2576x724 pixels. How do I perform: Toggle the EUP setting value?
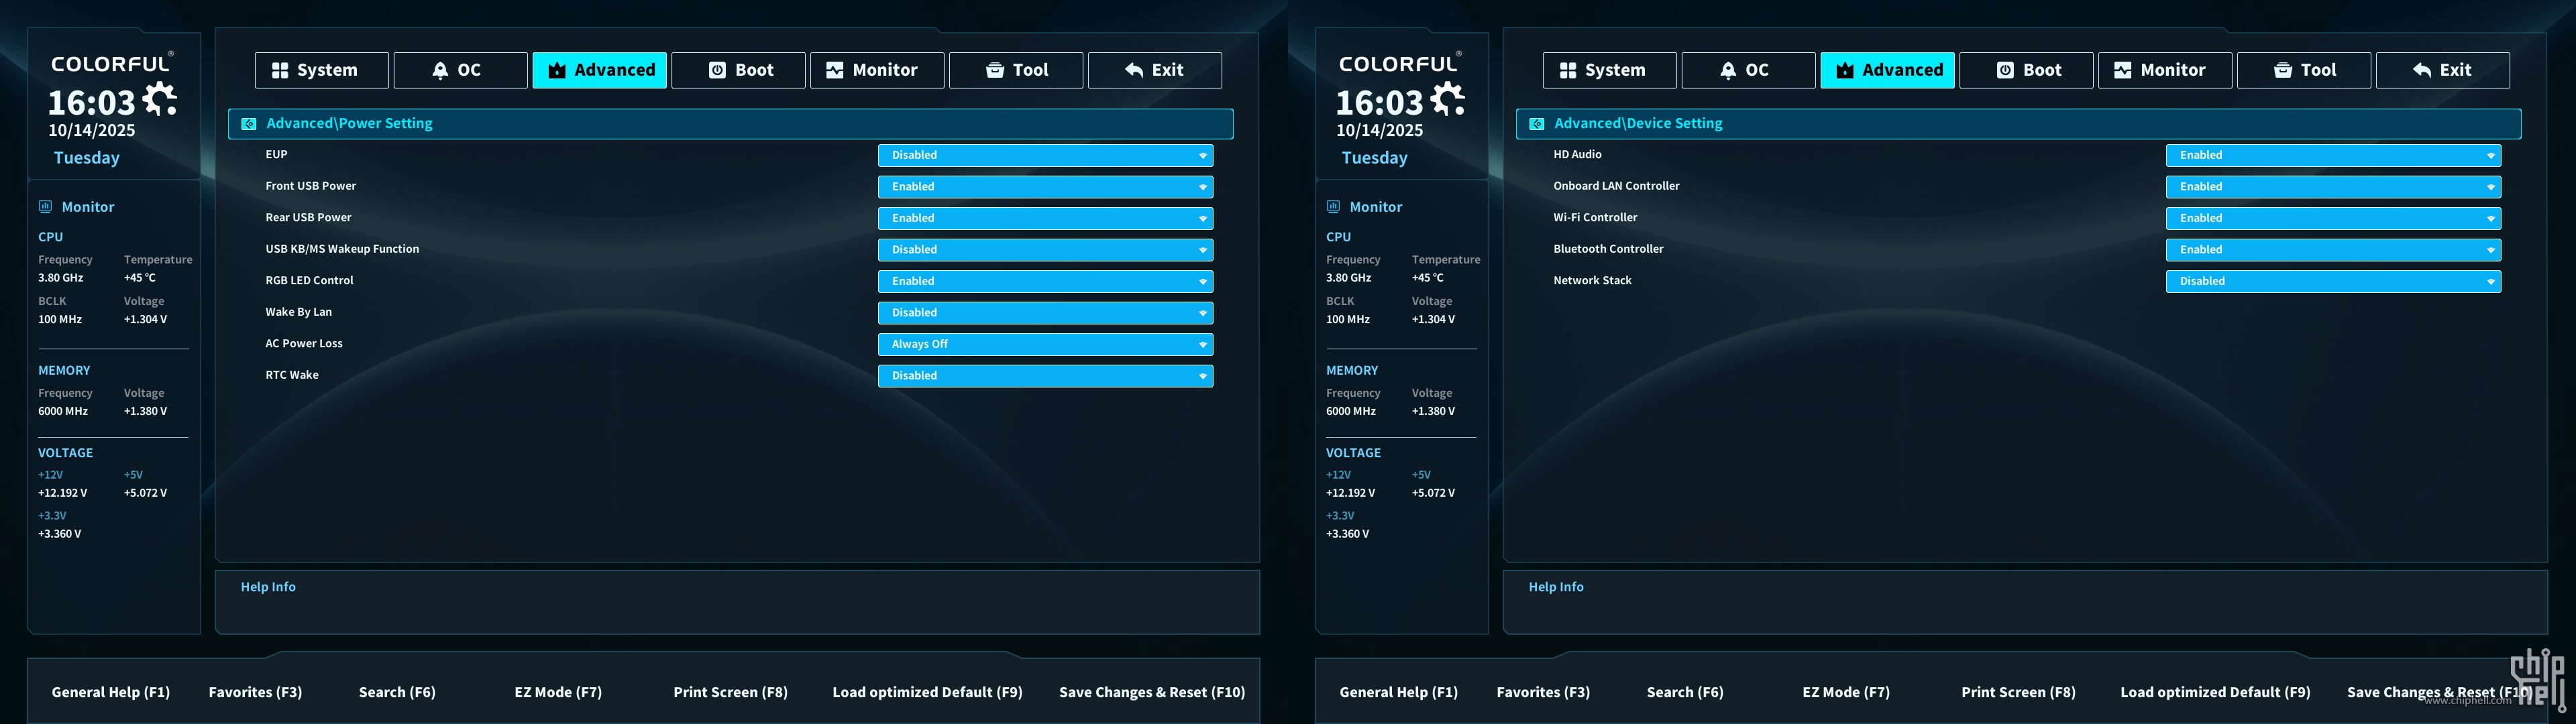(x=1045, y=155)
